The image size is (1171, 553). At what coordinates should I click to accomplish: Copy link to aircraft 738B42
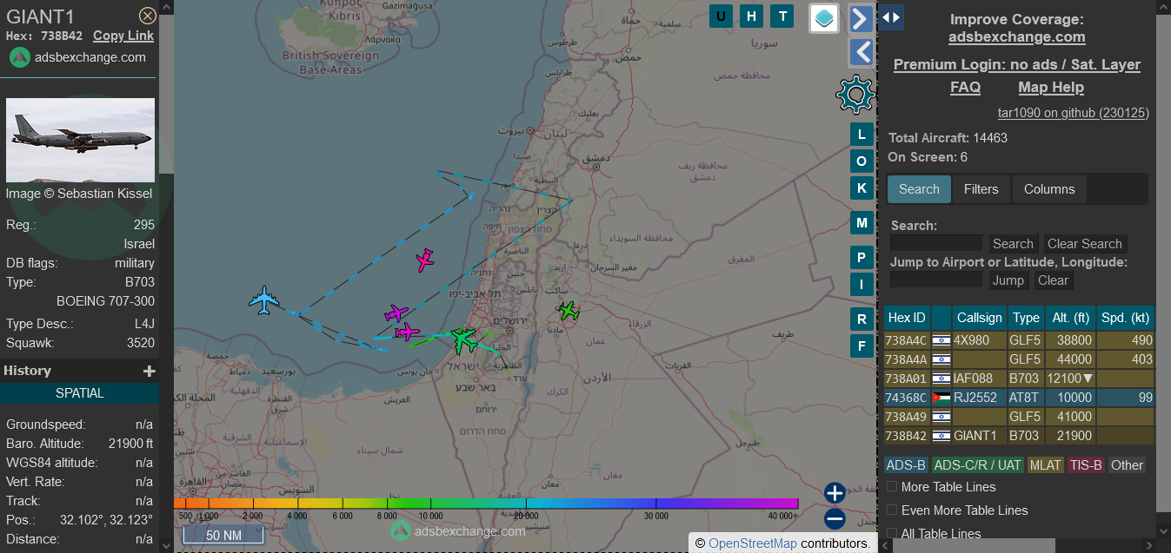[x=123, y=36]
